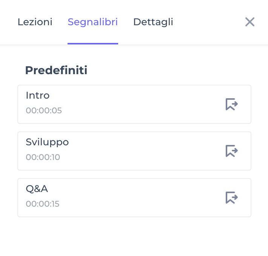Screen dimensions: 268x256
Task: Click the purple underline beneath Segnalibri
Action: 93,43
